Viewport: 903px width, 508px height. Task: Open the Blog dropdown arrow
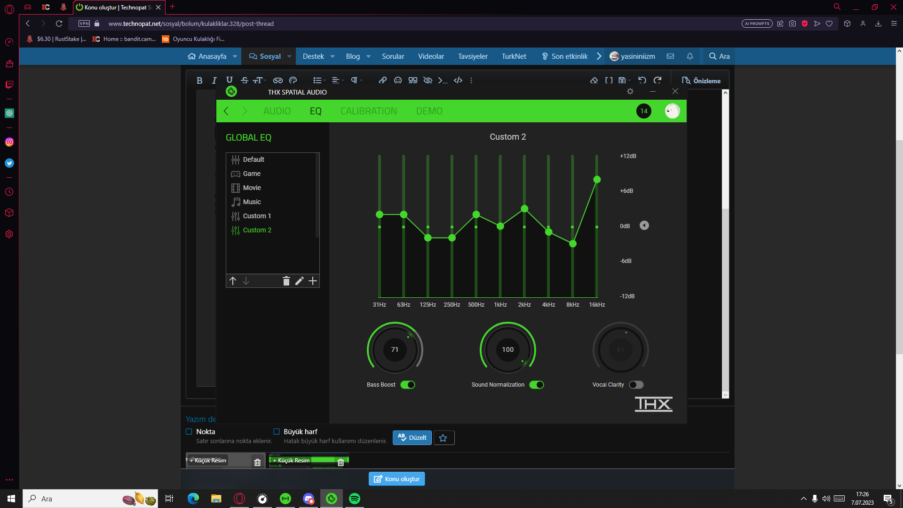coord(368,56)
